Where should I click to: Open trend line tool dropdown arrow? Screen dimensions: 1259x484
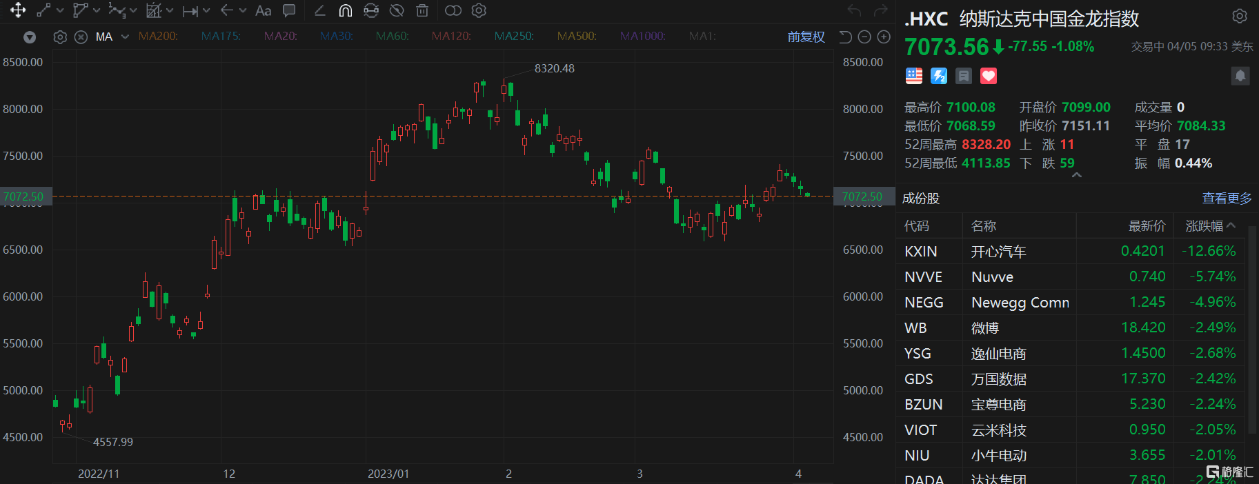pos(60,10)
